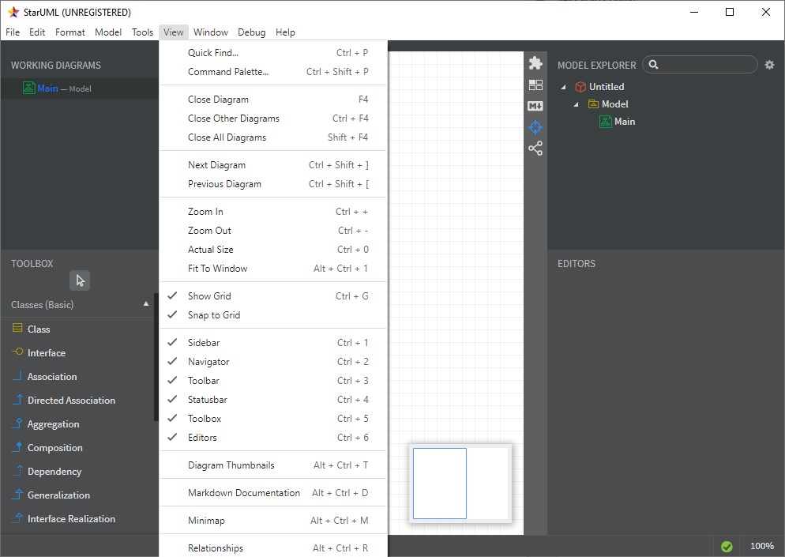This screenshot has height=557, width=785.
Task: Choose Actual Size
Action: tap(273, 250)
